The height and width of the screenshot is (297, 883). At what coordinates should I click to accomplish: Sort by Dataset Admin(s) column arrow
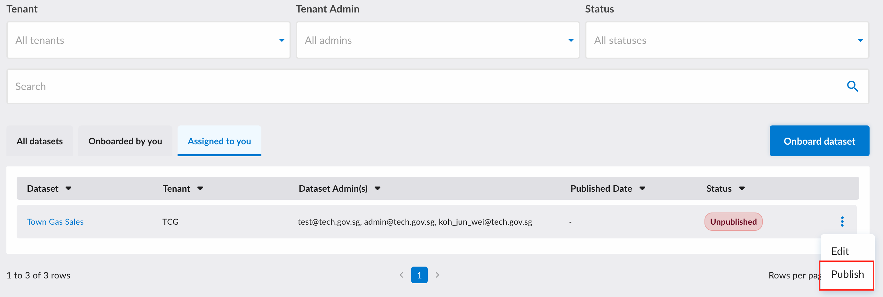(378, 188)
